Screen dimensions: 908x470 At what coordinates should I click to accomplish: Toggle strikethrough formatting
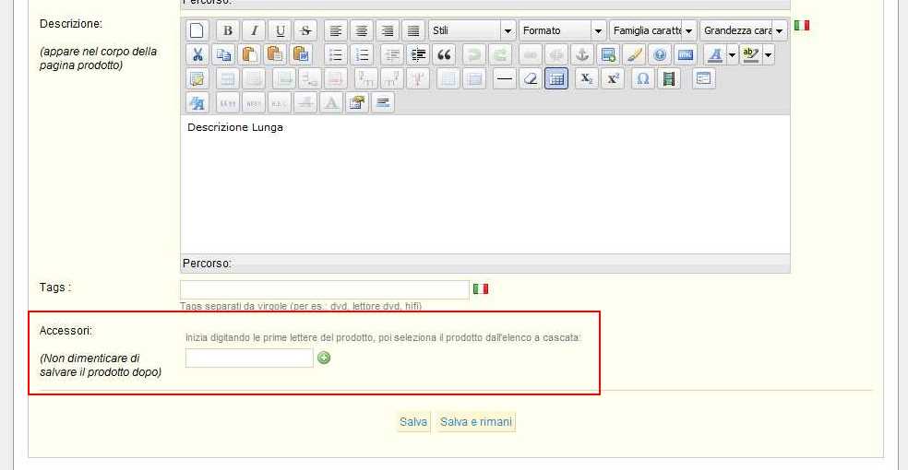(305, 30)
